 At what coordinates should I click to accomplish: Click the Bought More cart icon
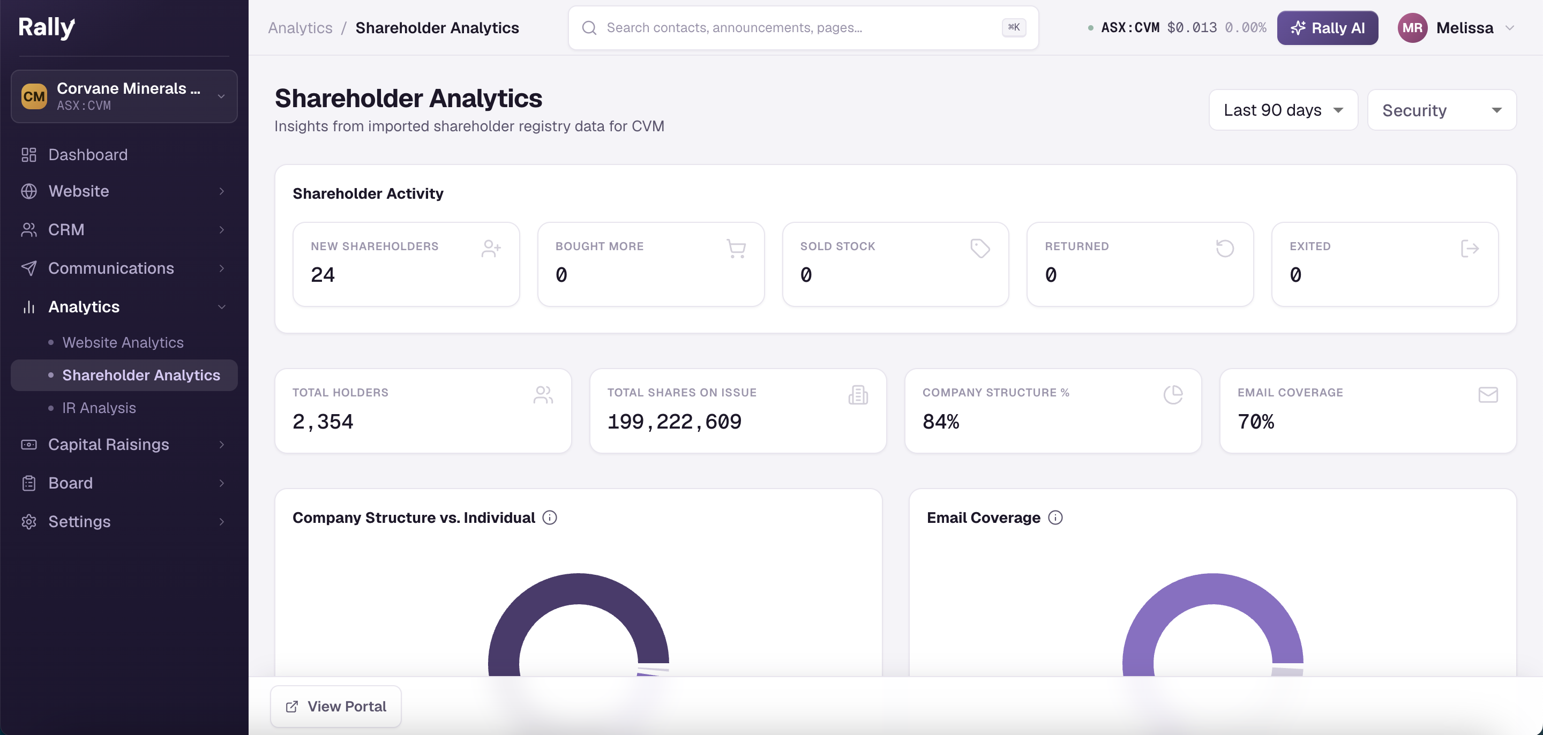(x=736, y=248)
